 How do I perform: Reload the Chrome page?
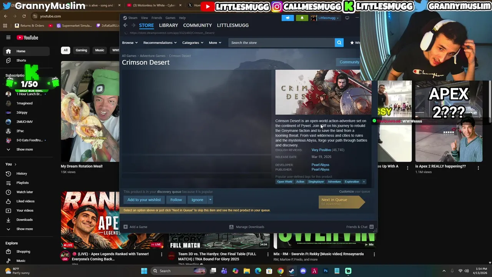tap(24, 16)
